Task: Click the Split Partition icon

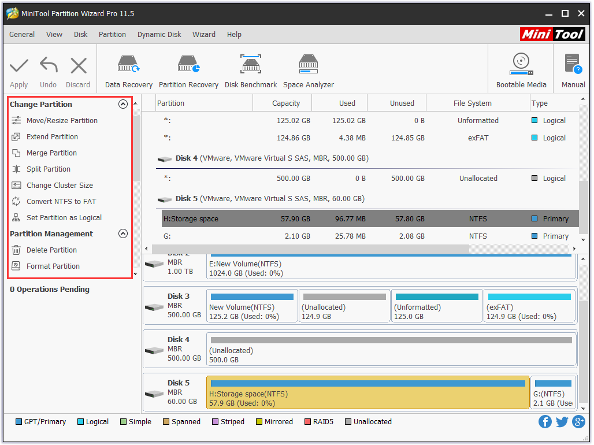Action: 16,169
